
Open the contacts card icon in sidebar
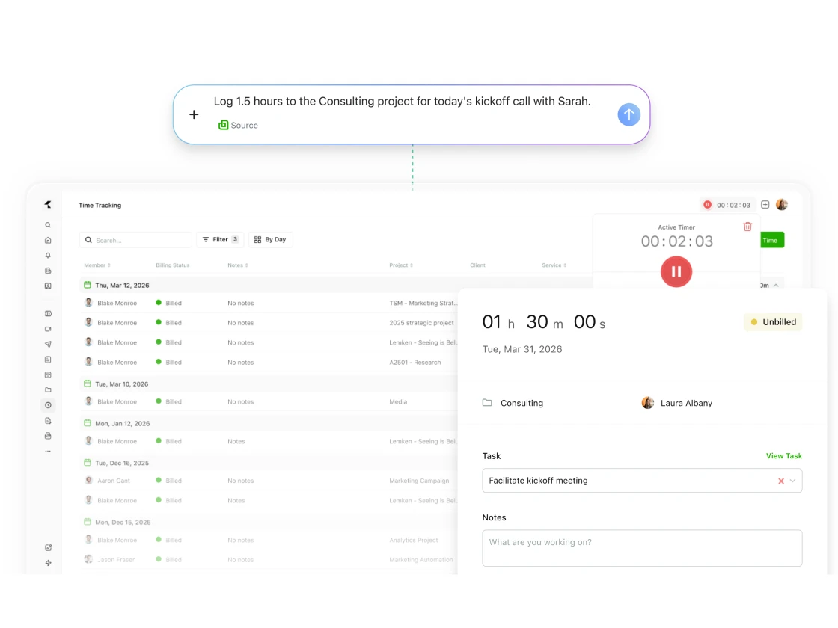[48, 286]
